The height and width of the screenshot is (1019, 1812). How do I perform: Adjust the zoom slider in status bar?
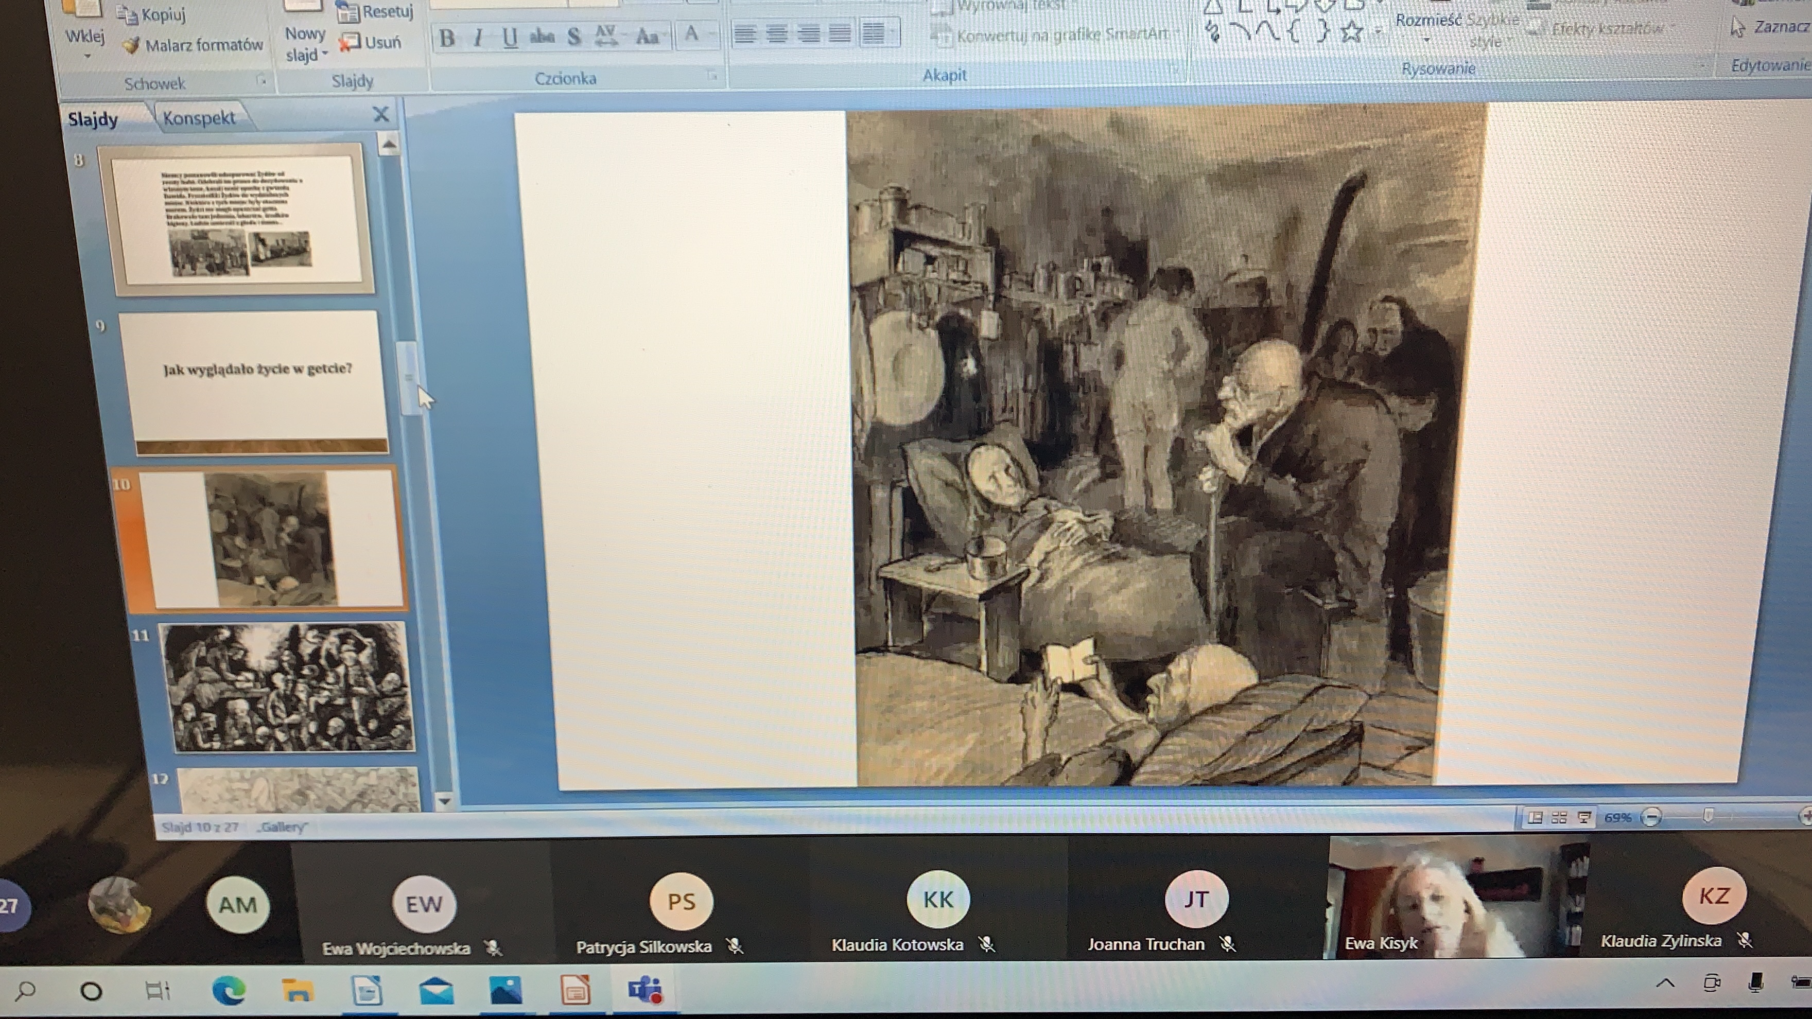click(x=1708, y=816)
